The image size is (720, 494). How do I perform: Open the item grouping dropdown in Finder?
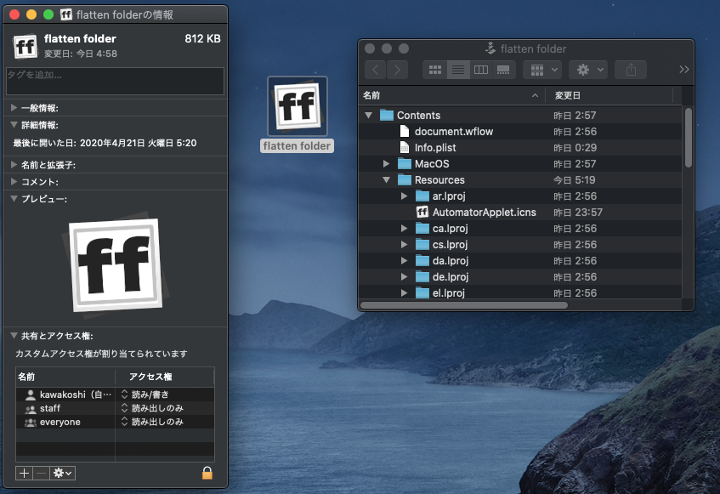[544, 70]
